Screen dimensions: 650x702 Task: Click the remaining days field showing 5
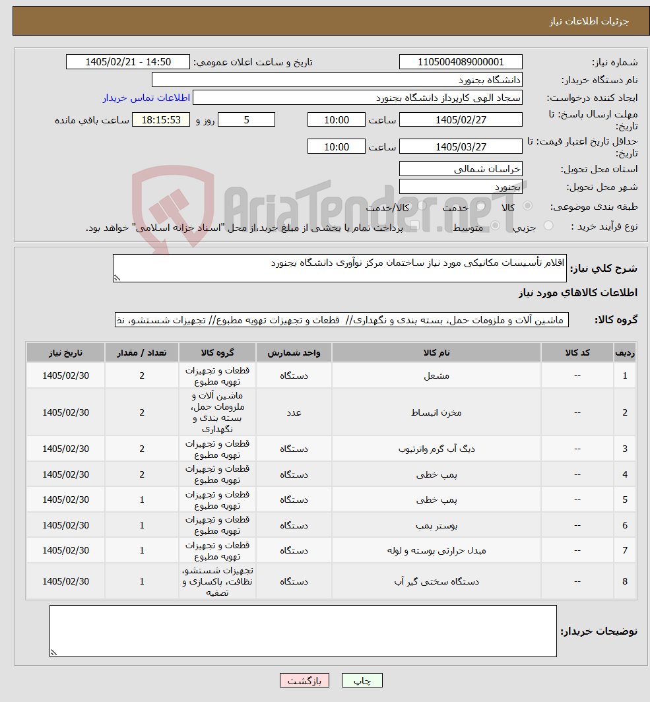coord(246,119)
